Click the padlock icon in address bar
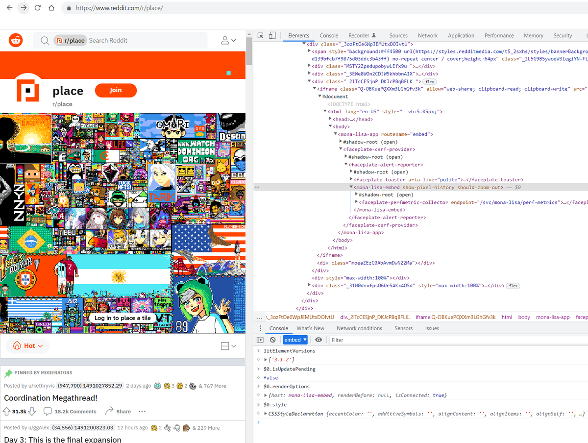Viewport: 588px width, 443px height. click(x=69, y=8)
